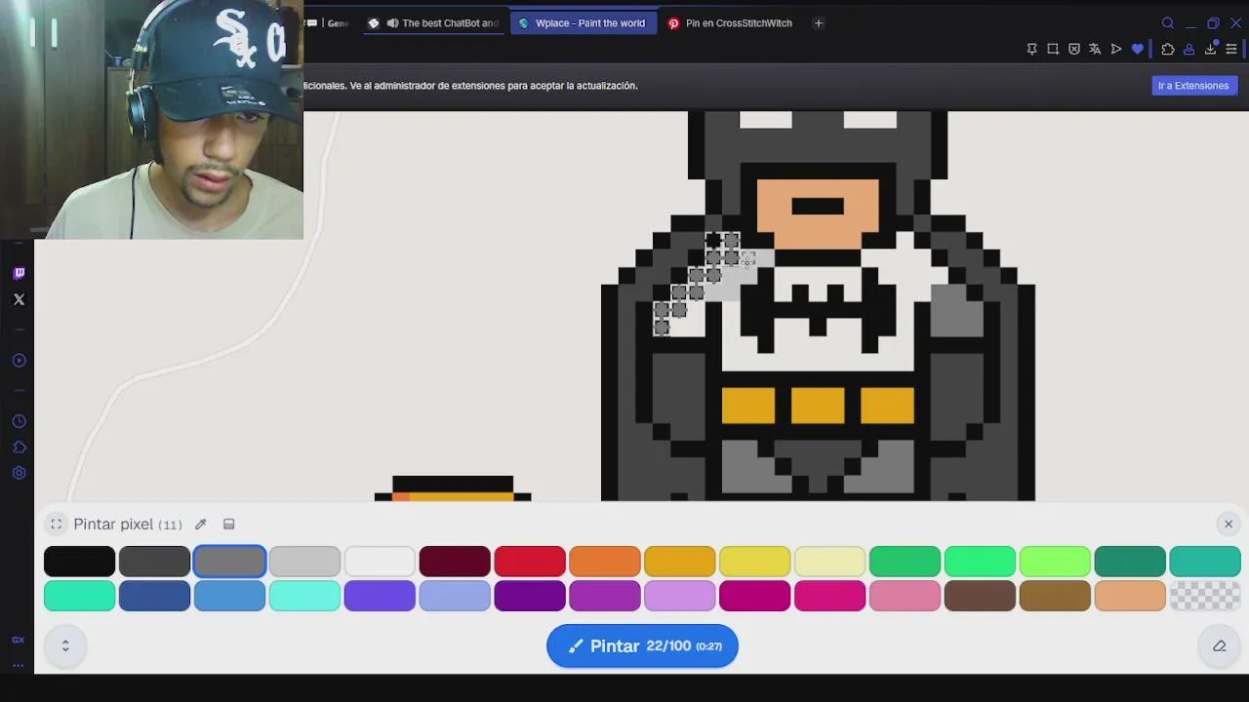Click the ad blocker shield icon
This screenshot has width=1249, height=702.
coord(1074,49)
